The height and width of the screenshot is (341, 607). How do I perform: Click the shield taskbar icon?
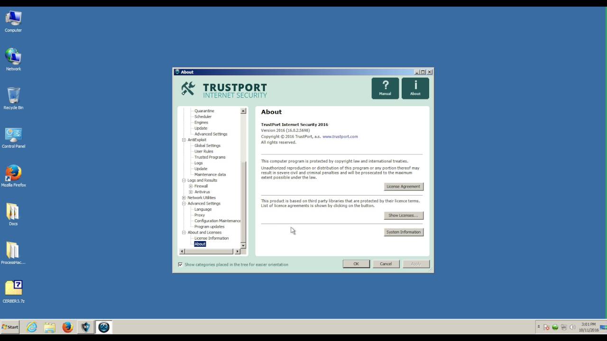tap(85, 327)
